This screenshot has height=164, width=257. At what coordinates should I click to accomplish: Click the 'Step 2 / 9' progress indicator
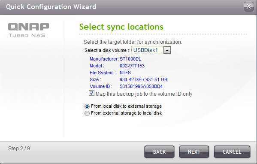[x=19, y=149]
